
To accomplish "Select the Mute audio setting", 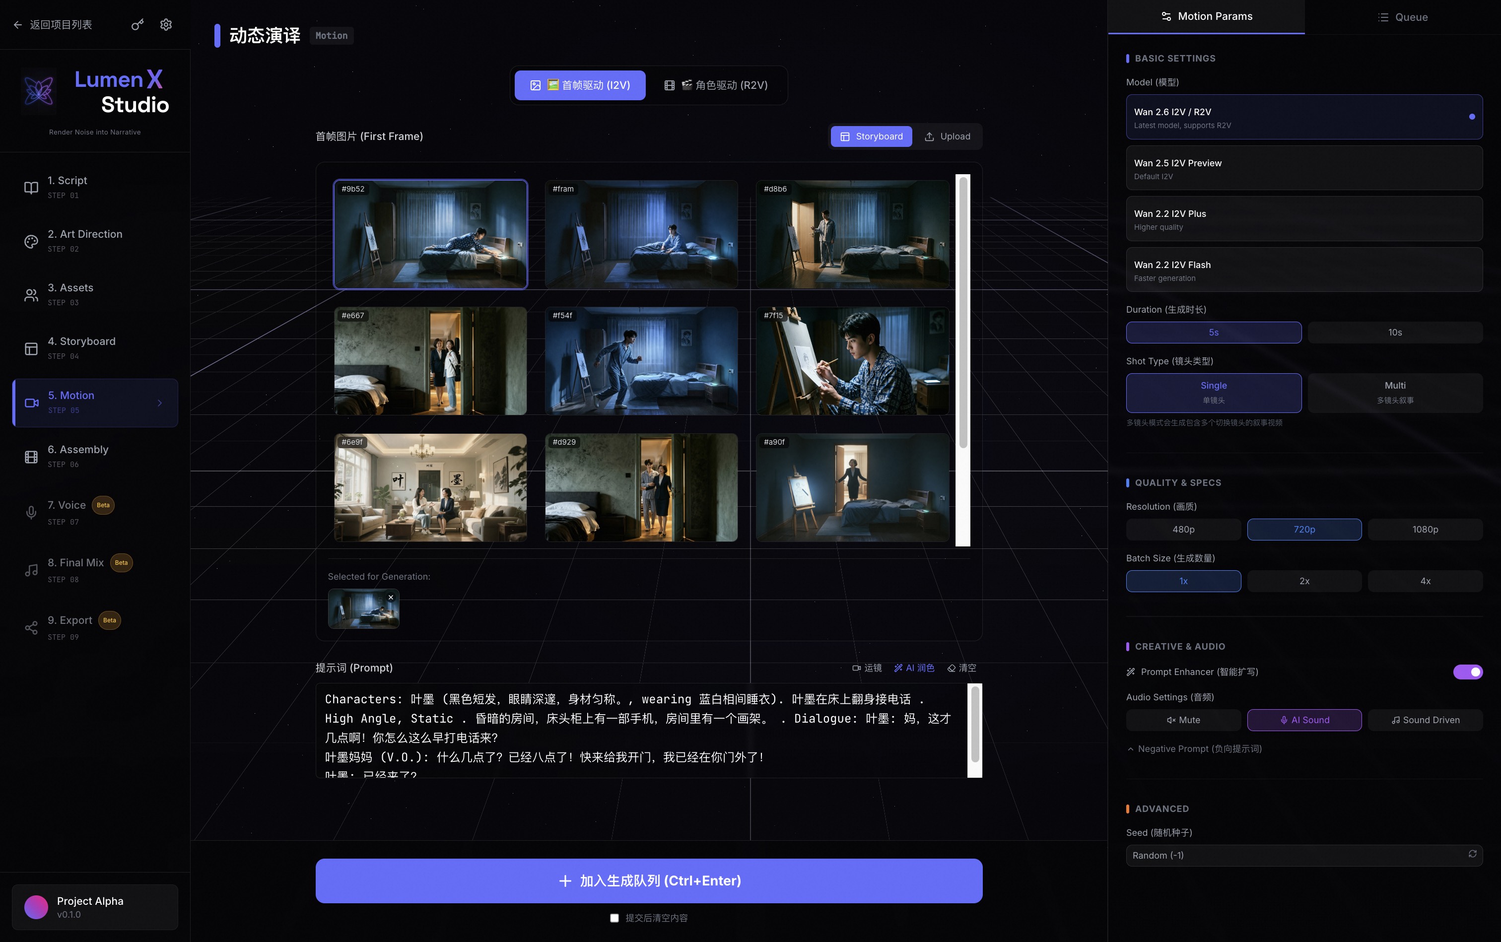I will point(1183,720).
